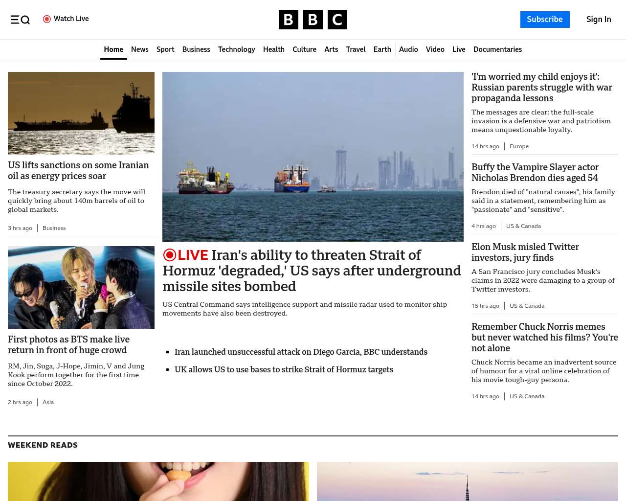Image resolution: width=626 pixels, height=501 pixels.
Task: Open the Earth section
Action: pos(382,49)
